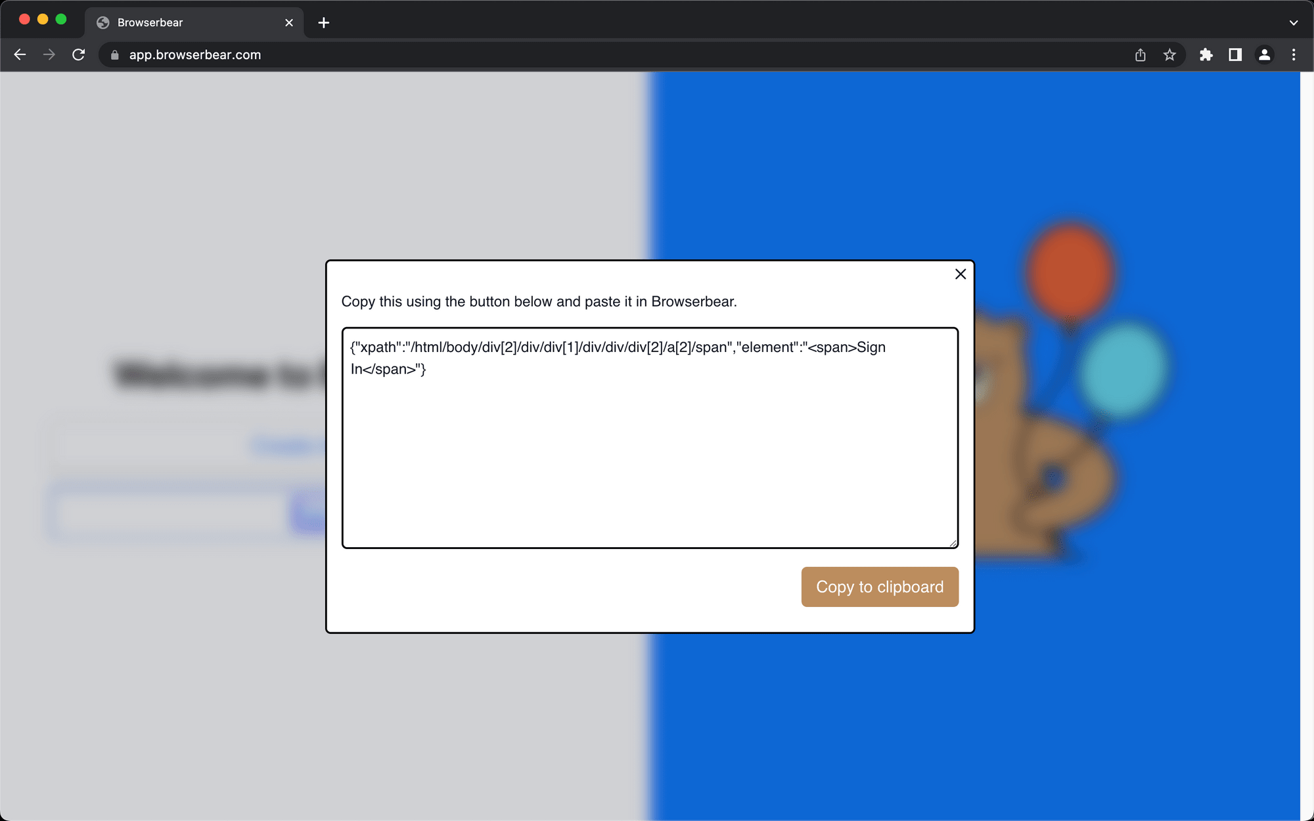Click the browser back navigation arrow
This screenshot has height=821, width=1314.
[x=20, y=54]
